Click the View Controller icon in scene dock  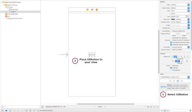point(87,10)
